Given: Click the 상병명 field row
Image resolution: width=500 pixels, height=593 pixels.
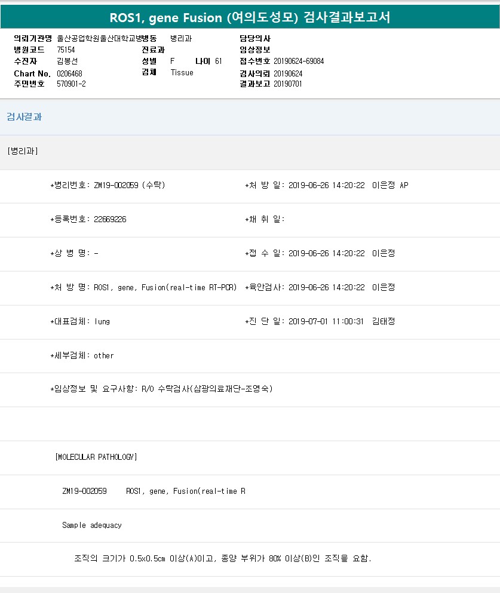Looking at the screenshot, I should (75, 254).
